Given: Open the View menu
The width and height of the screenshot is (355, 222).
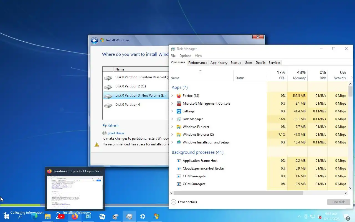Looking at the screenshot, I should click(x=198, y=56).
